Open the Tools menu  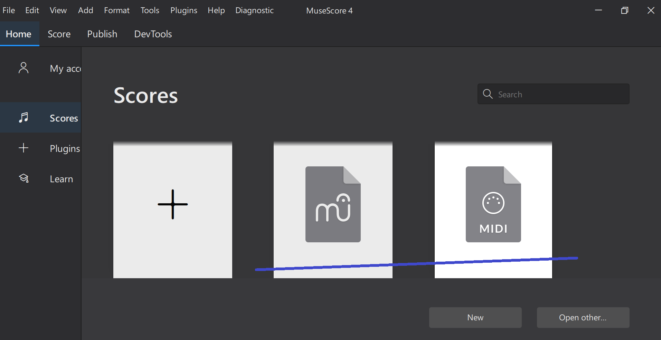(150, 10)
